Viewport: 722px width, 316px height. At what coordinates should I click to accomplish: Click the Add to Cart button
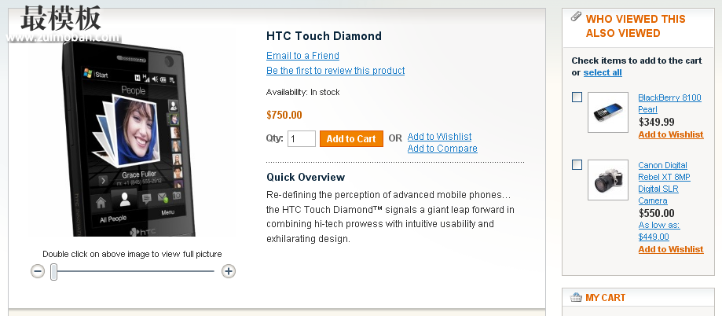click(351, 138)
